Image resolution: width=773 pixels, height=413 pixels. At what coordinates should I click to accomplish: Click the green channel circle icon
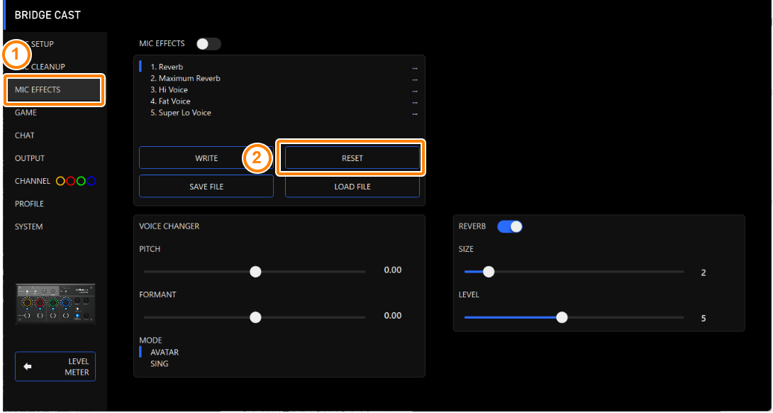tap(81, 181)
